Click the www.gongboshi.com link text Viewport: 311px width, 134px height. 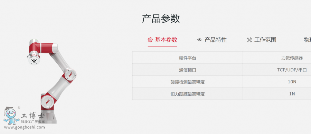click(25, 127)
